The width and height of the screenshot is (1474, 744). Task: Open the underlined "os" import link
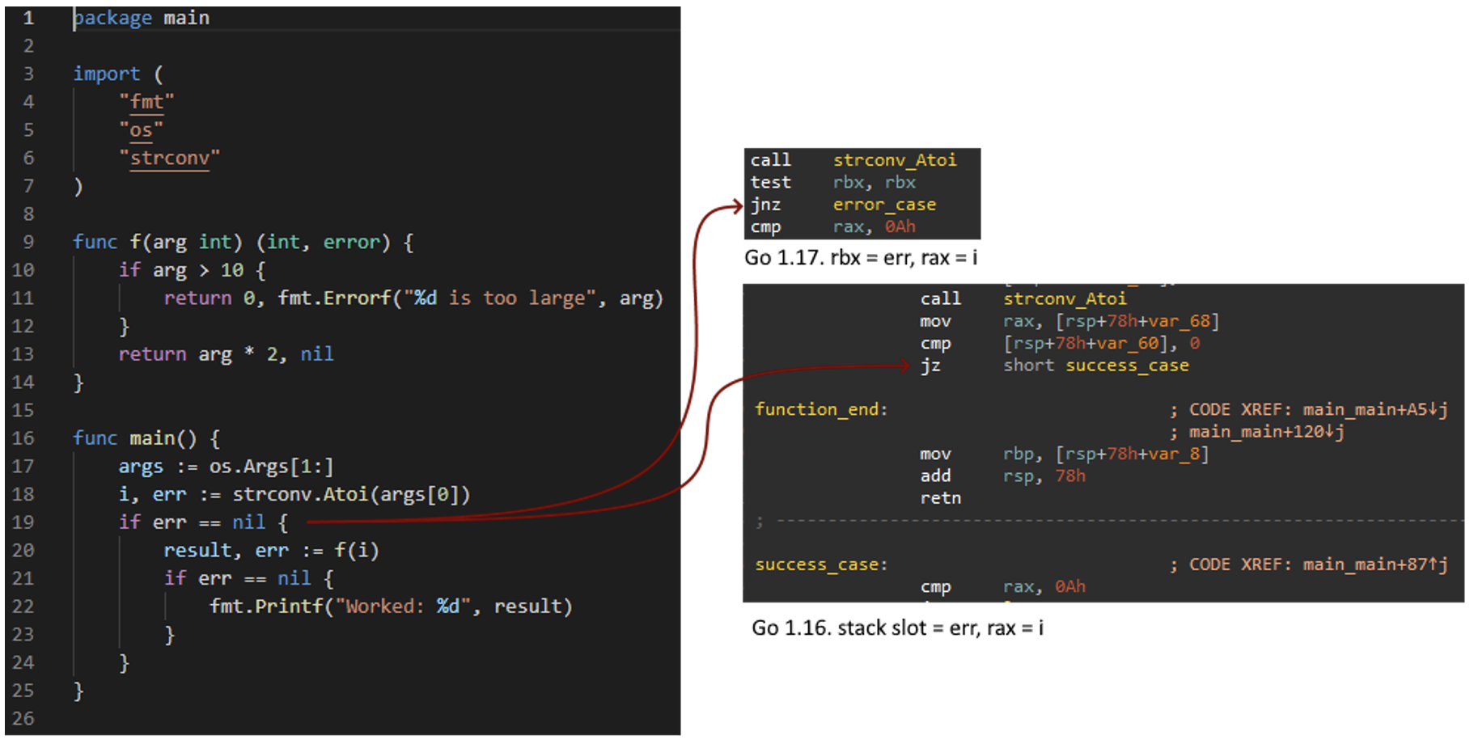coord(142,129)
